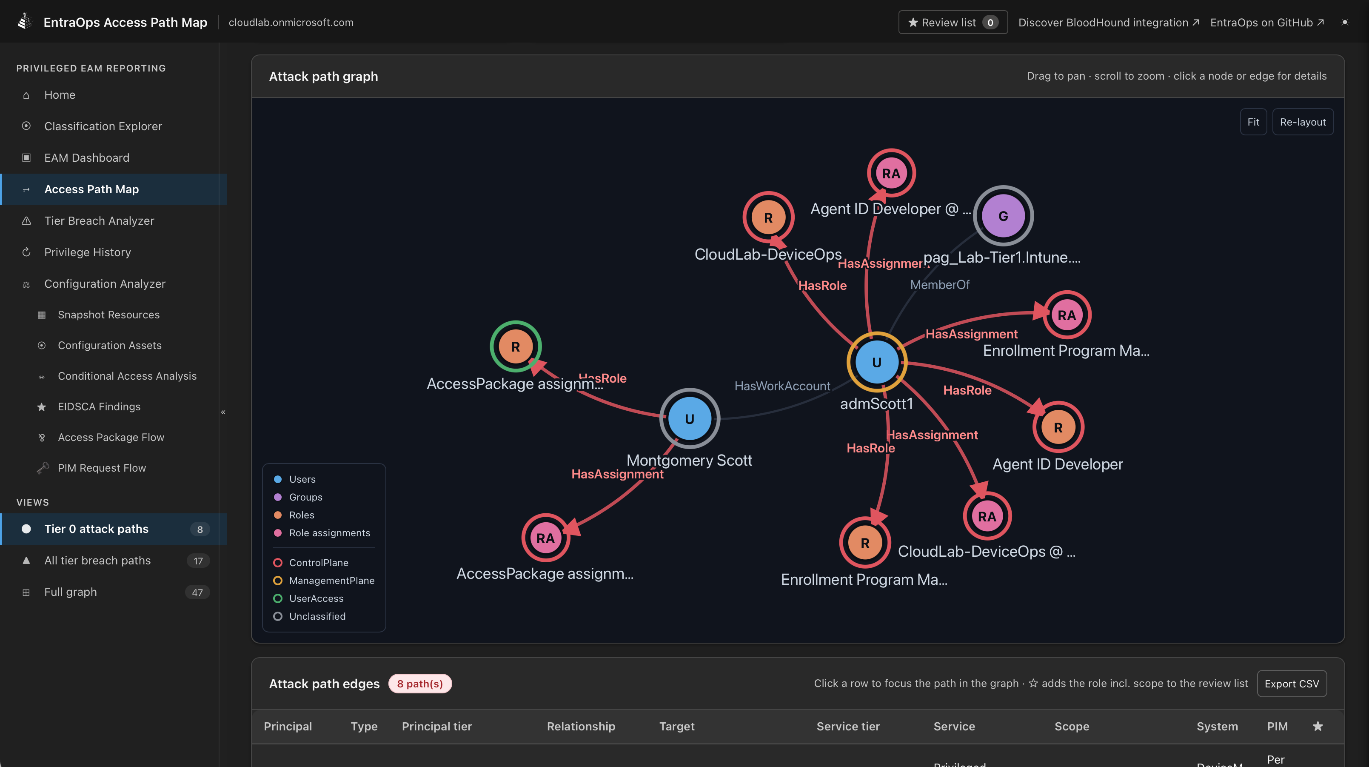The image size is (1369, 767).
Task: Select the admScott1 user node
Action: 876,362
